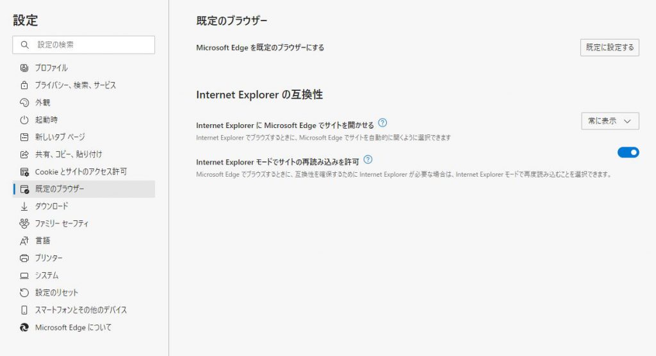Image resolution: width=656 pixels, height=356 pixels.
Task: Click the ファミリー セーフティ icon
Action: click(24, 223)
